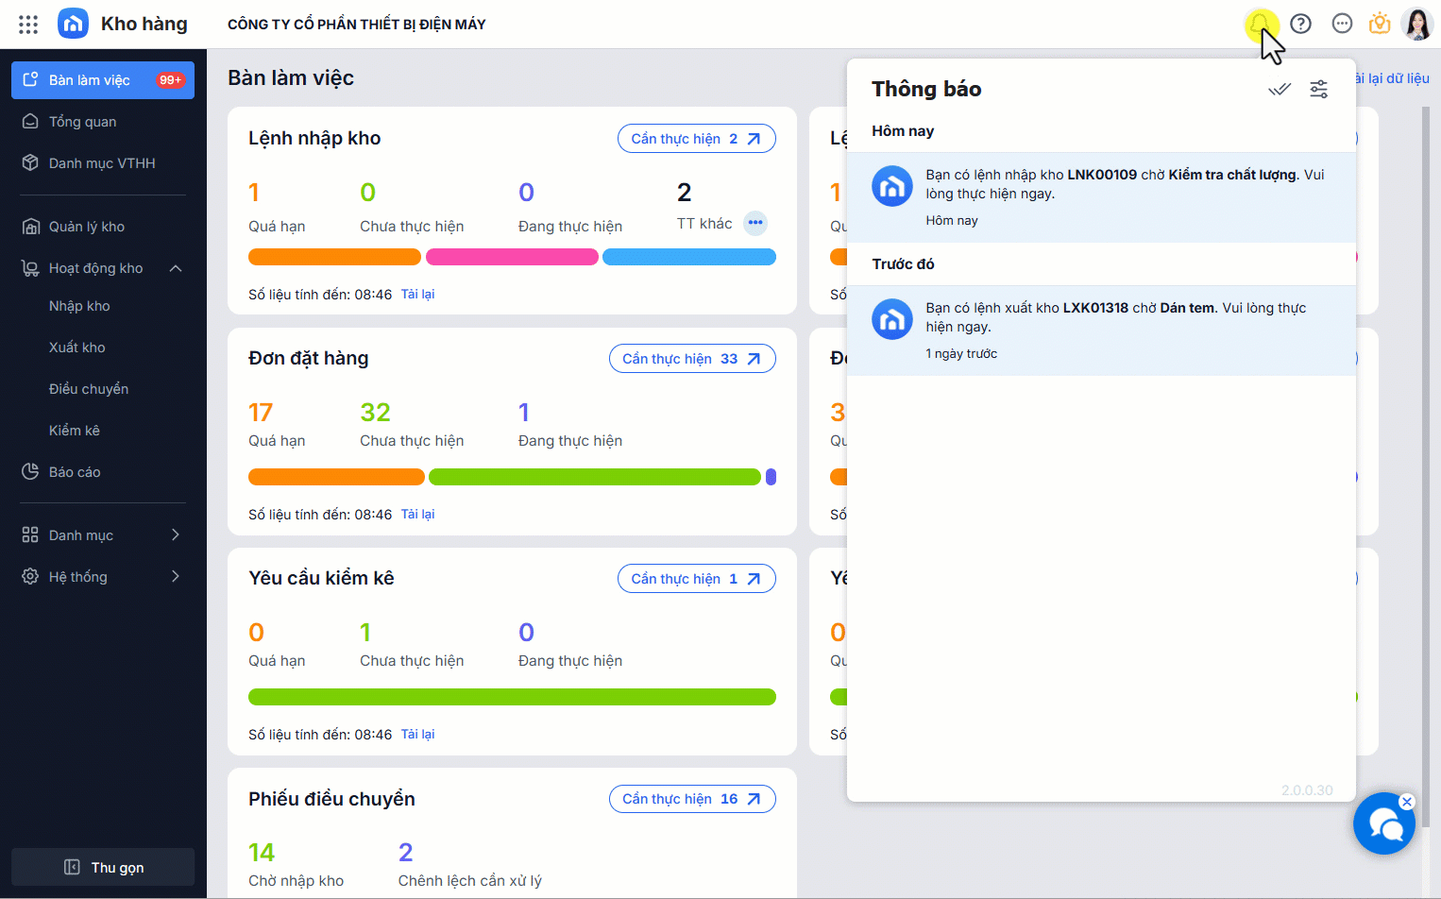Open Tổng quan in the sidebar
The height and width of the screenshot is (899, 1441).
point(83,122)
